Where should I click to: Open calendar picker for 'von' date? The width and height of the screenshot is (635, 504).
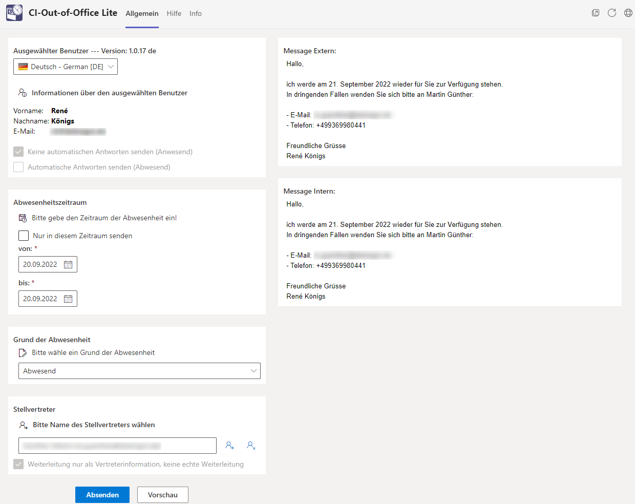click(68, 265)
